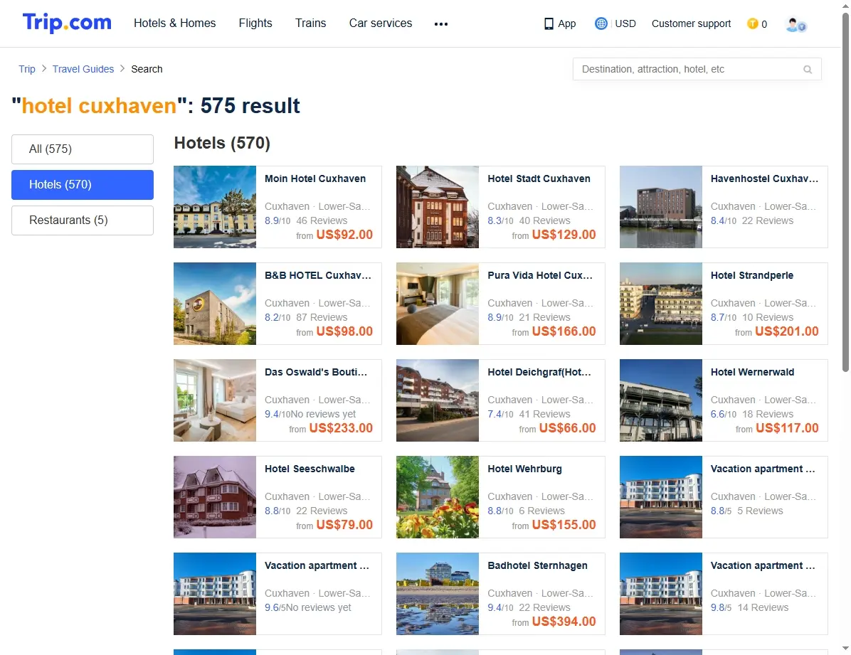Open Hotel Seeschwalbe photo
The height and width of the screenshot is (655, 851).
[x=215, y=497]
